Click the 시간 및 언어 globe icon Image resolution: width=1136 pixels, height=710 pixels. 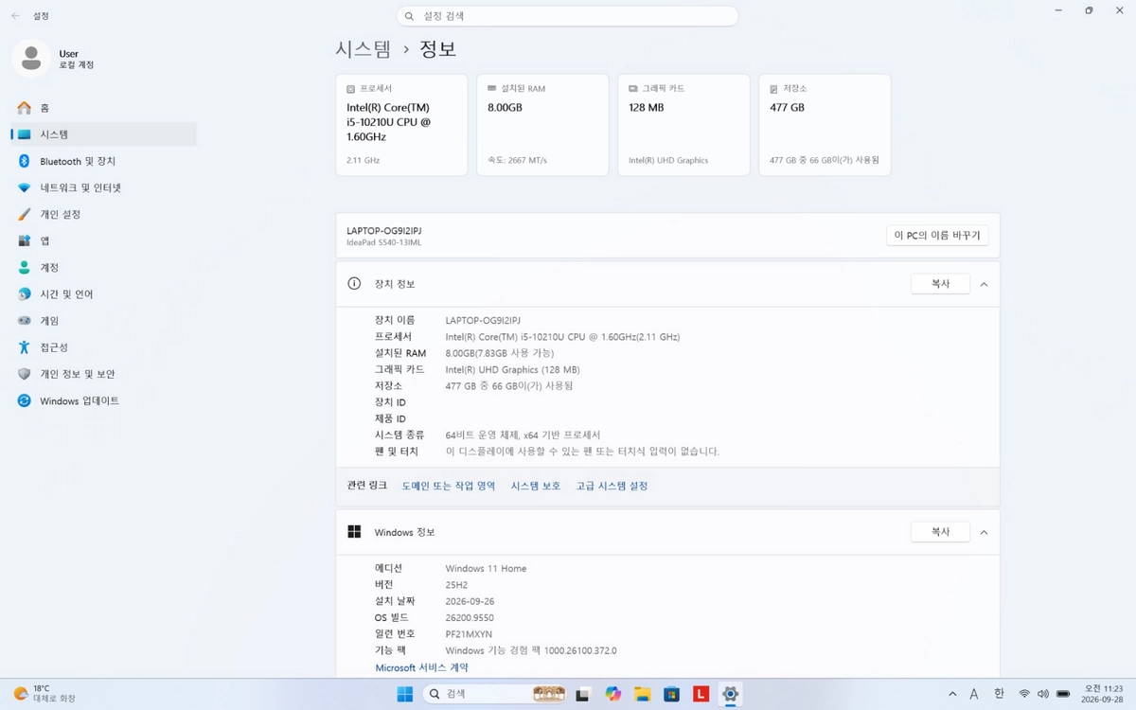pos(25,294)
